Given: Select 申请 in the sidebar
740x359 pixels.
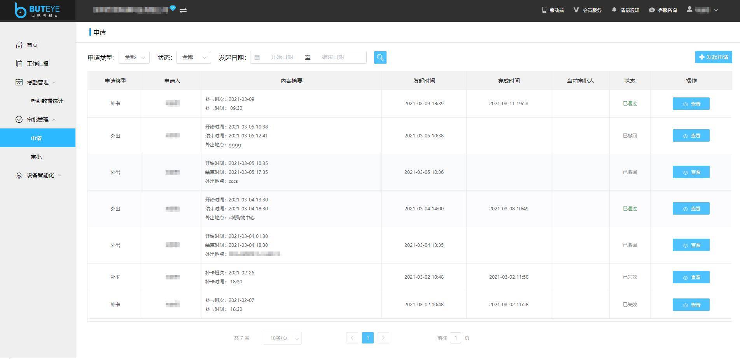Looking at the screenshot, I should tap(38, 138).
